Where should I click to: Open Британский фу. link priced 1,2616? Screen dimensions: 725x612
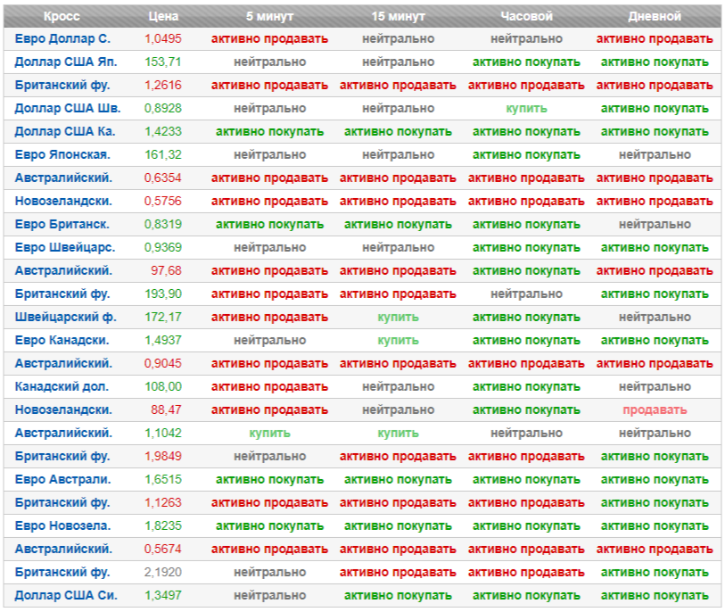coord(62,85)
